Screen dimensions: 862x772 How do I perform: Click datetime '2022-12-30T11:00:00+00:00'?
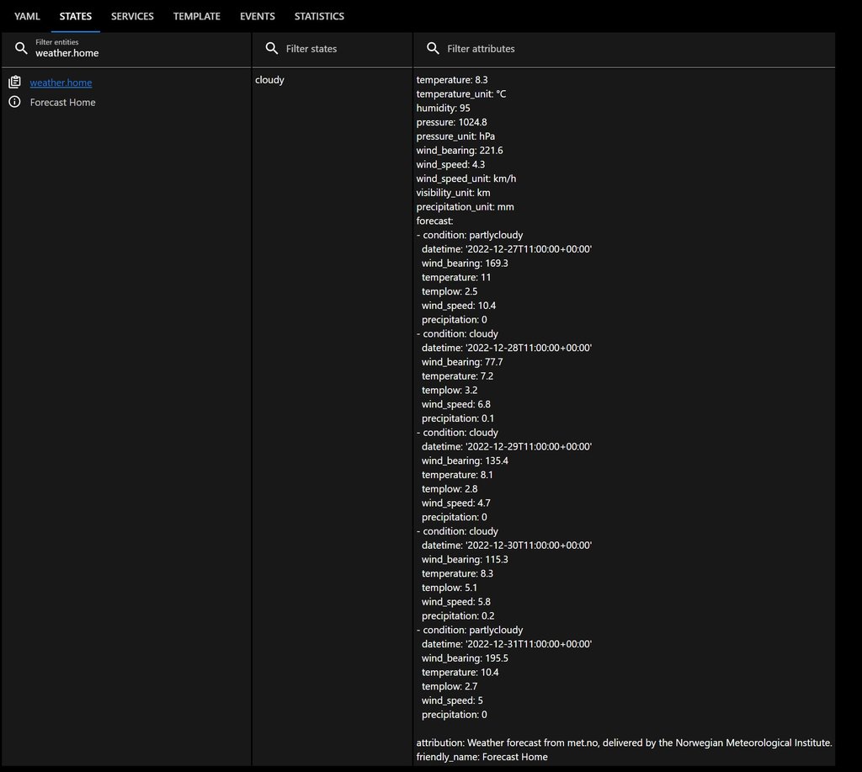point(507,546)
